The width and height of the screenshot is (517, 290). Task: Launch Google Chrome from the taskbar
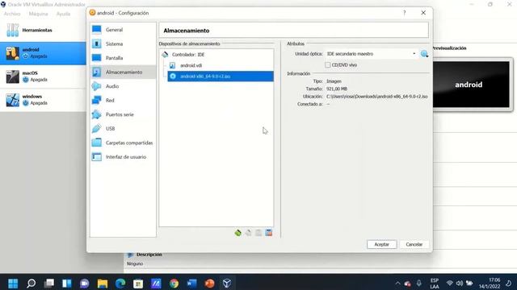pos(174,283)
